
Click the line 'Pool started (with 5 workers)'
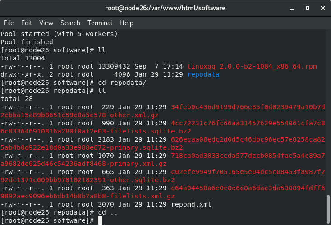point(59,34)
